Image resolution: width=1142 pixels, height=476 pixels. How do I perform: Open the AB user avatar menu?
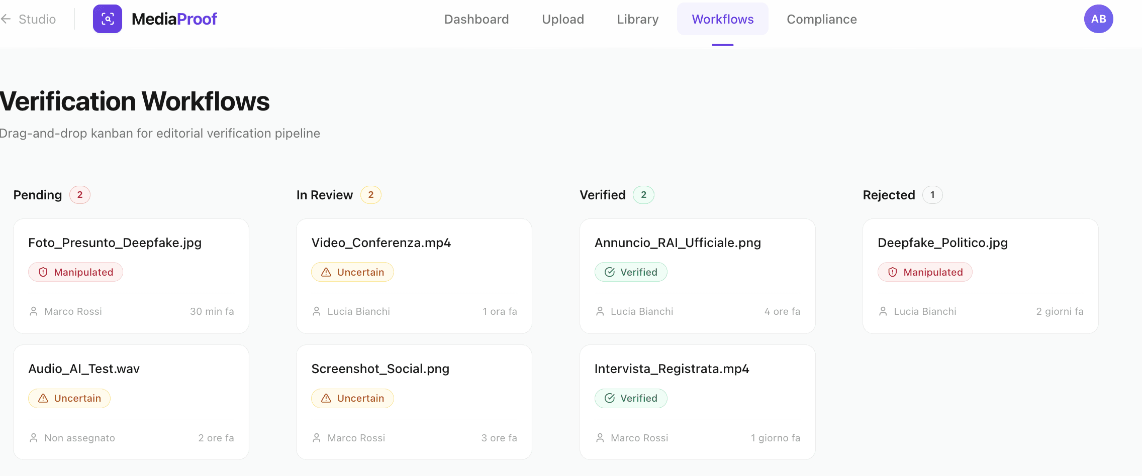click(1098, 18)
